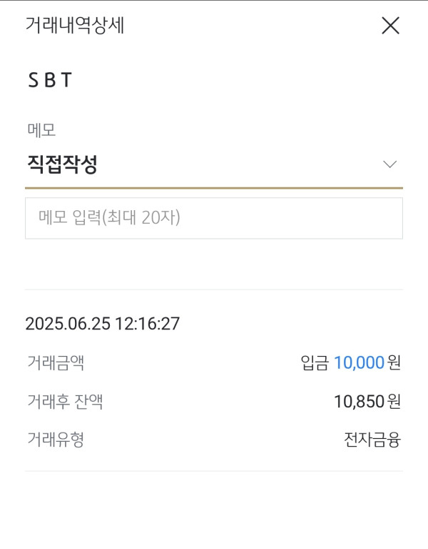Tap the 거래내역상세 page title
This screenshot has width=428, height=549.
tap(75, 26)
